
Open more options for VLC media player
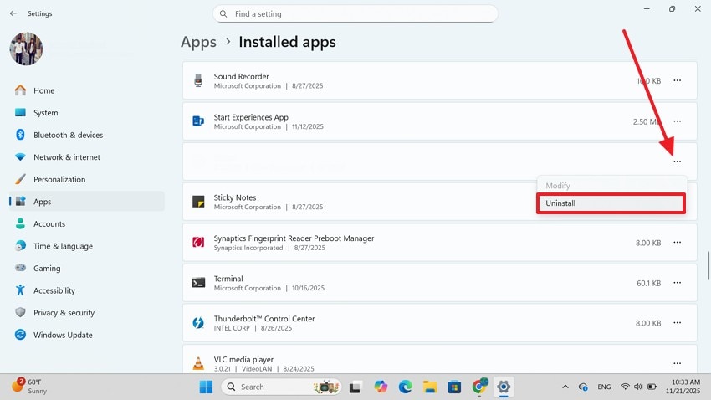(x=677, y=363)
